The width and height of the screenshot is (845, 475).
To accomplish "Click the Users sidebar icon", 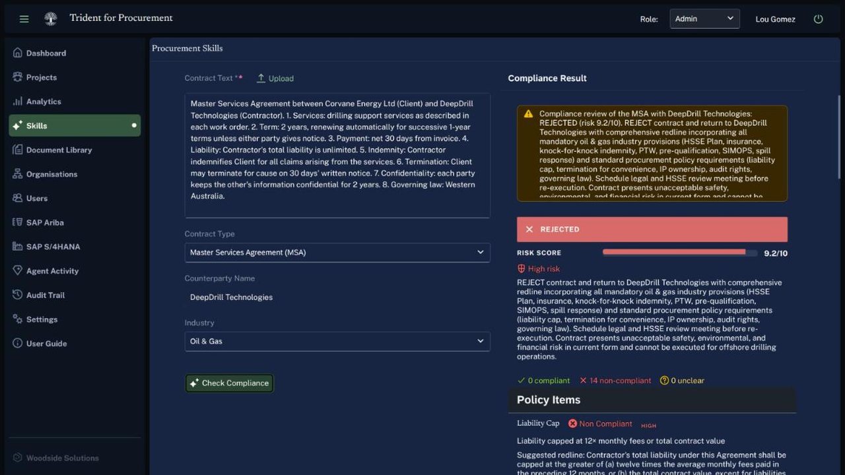I will (x=18, y=198).
